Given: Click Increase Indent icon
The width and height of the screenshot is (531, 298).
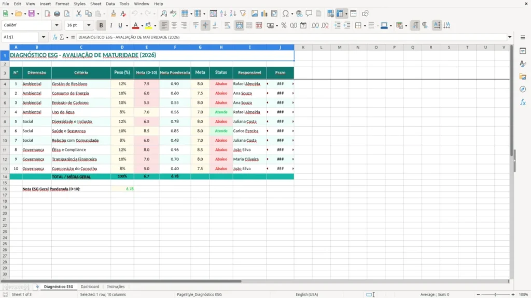Looking at the screenshot, I should point(337,25).
